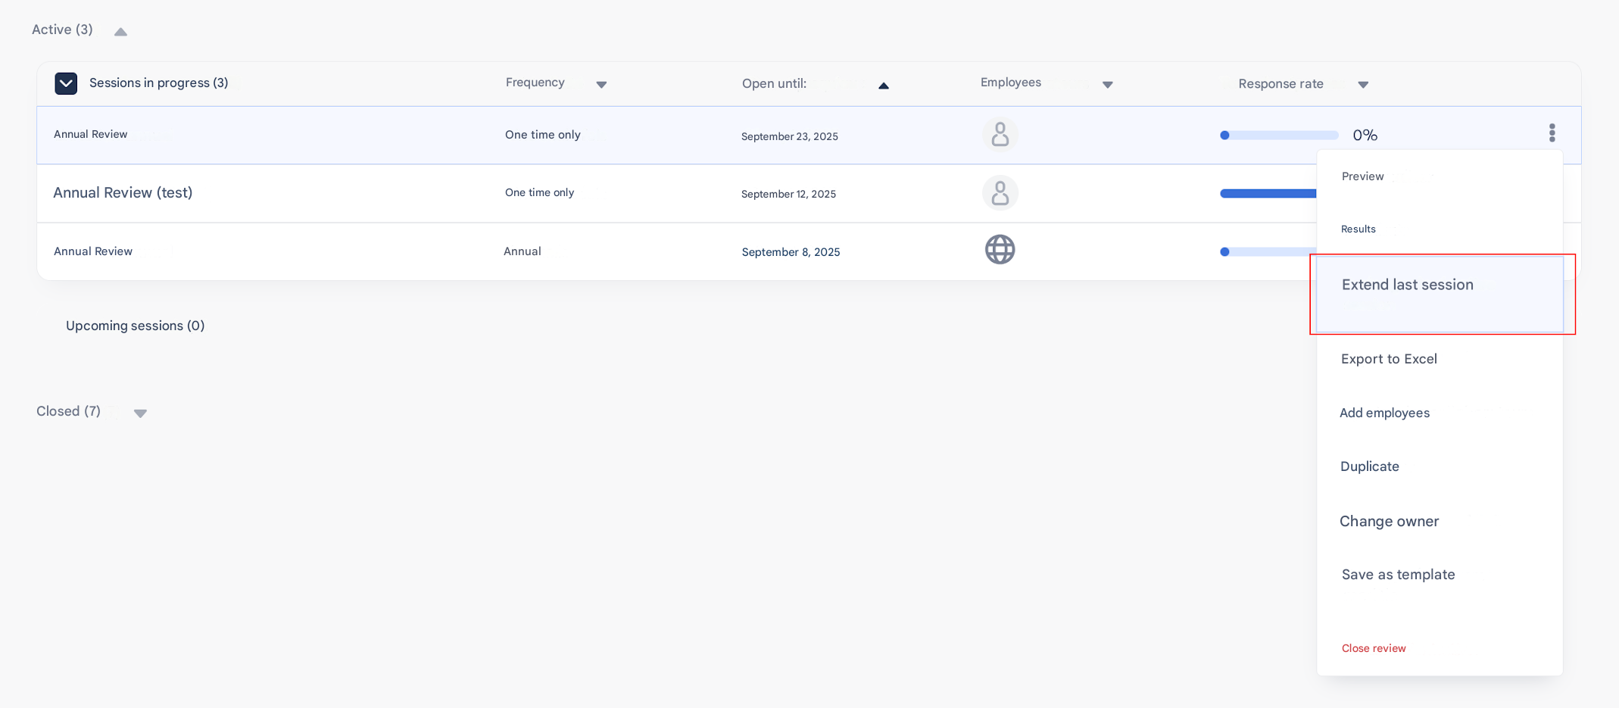The width and height of the screenshot is (1619, 708).
Task: Click Upcoming sessions (0) heading
Action: [x=135, y=326]
